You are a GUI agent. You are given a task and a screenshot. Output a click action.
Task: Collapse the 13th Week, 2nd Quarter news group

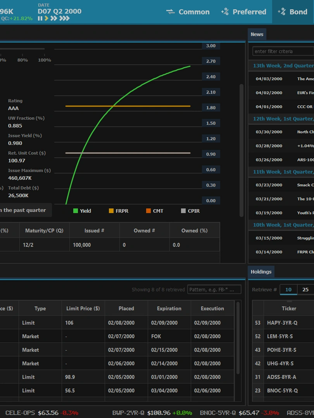[283, 65]
